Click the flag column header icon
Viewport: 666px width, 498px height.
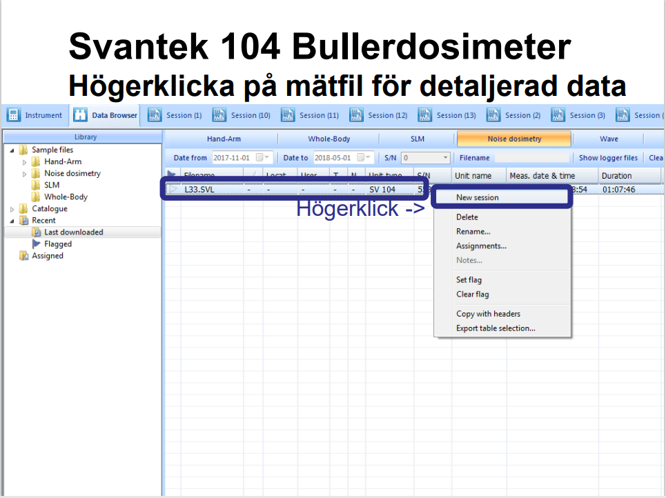[172, 175]
